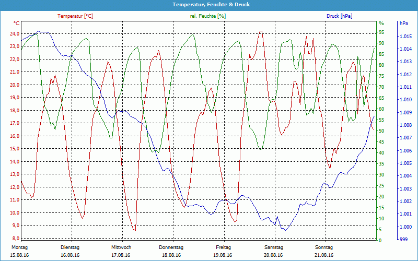The image size is (418, 261).
Task: Click the '1.000' pressure axis value
Action: 406,227
